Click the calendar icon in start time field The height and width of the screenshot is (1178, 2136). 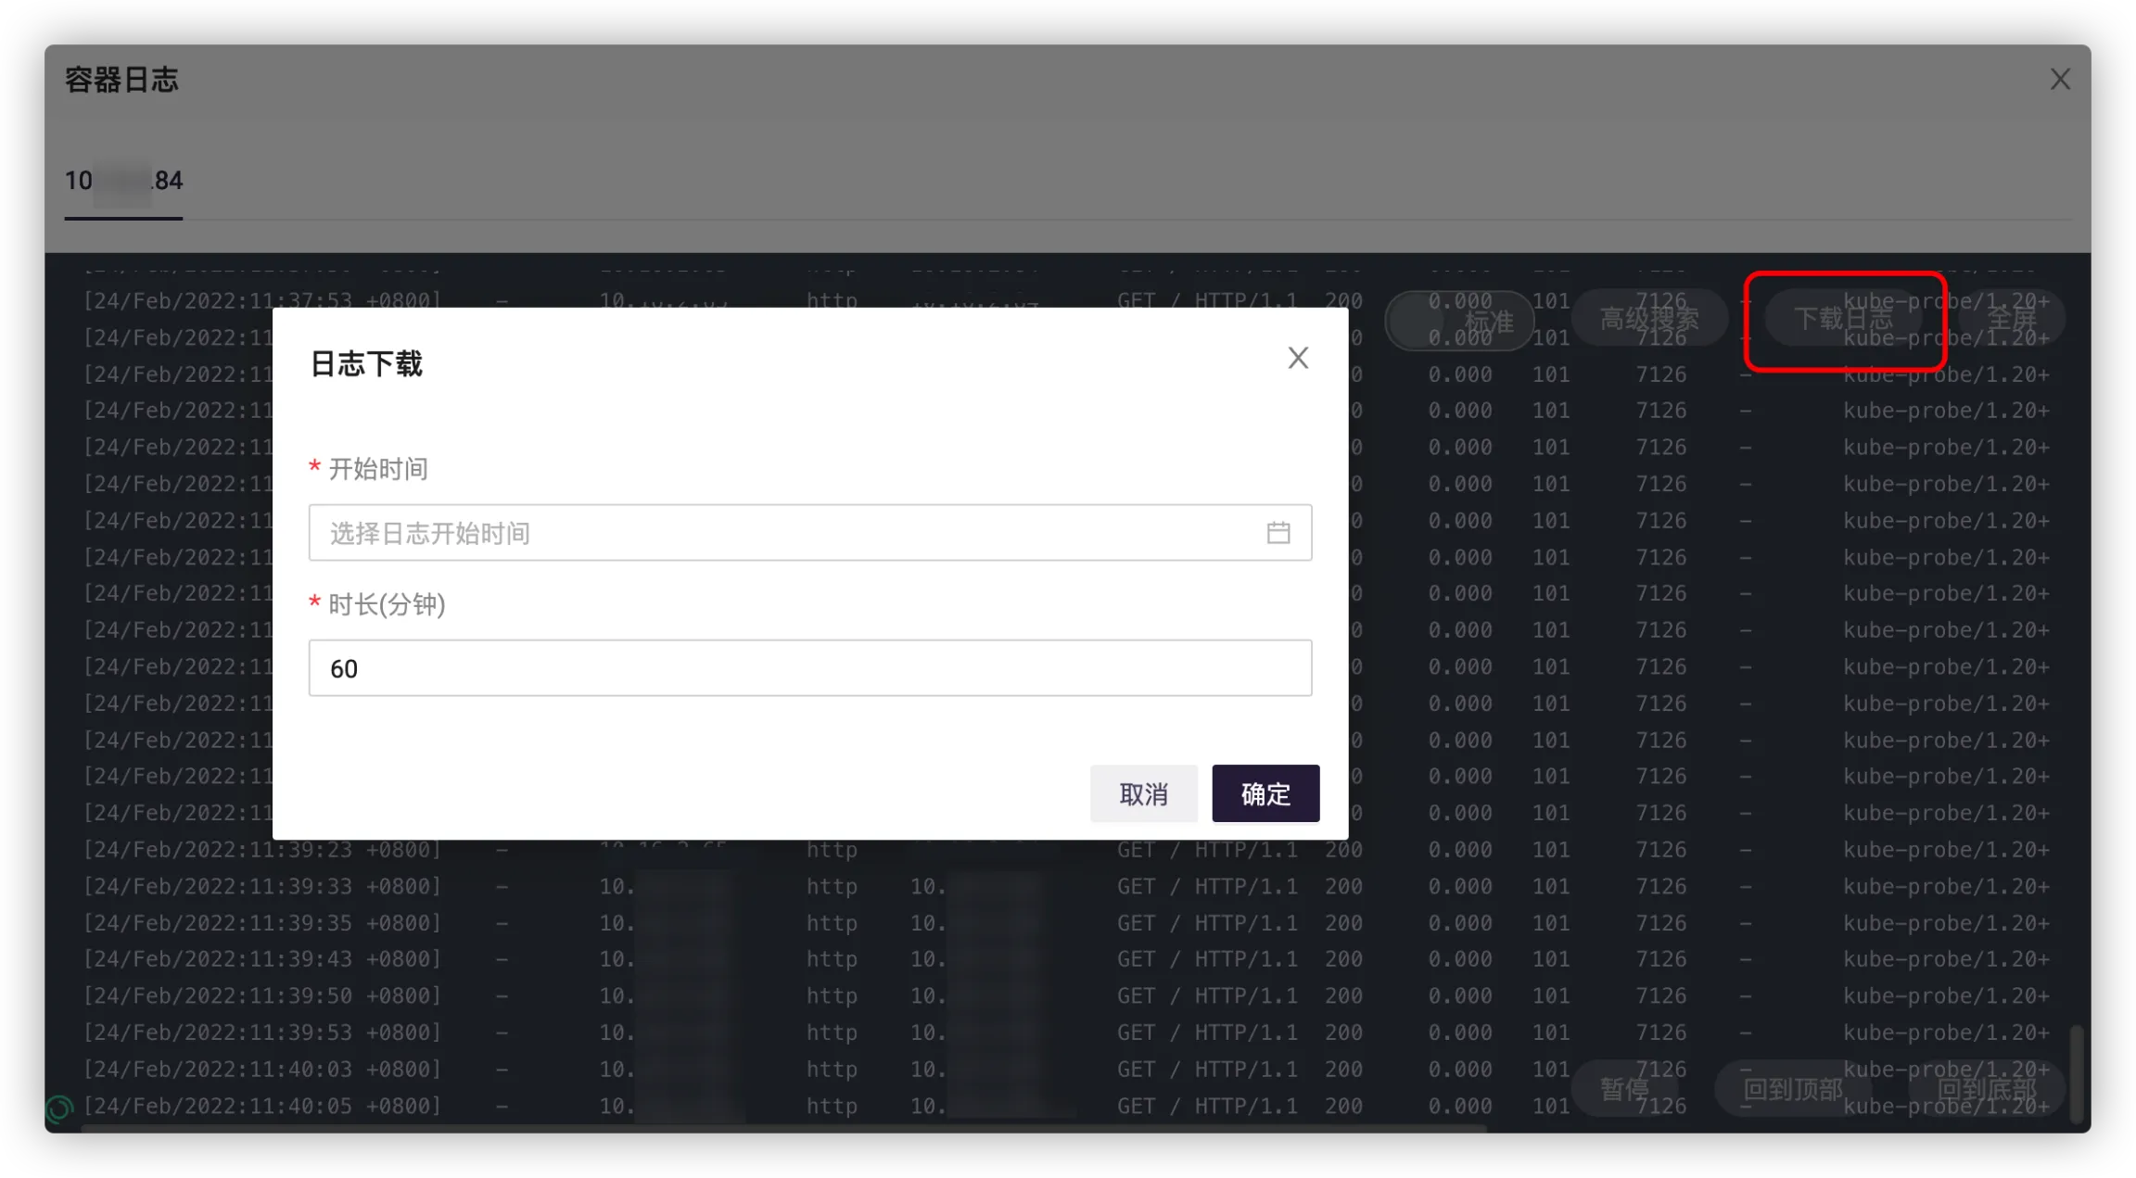click(1278, 533)
